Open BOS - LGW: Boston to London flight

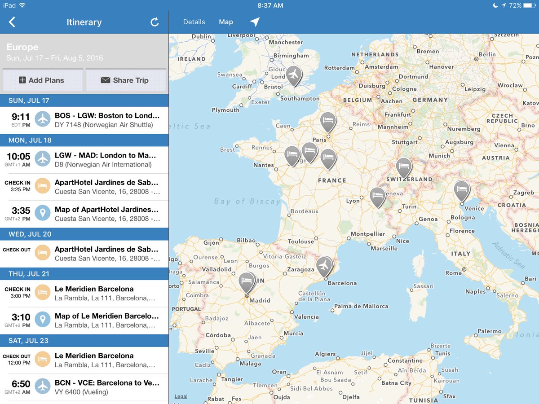point(84,120)
